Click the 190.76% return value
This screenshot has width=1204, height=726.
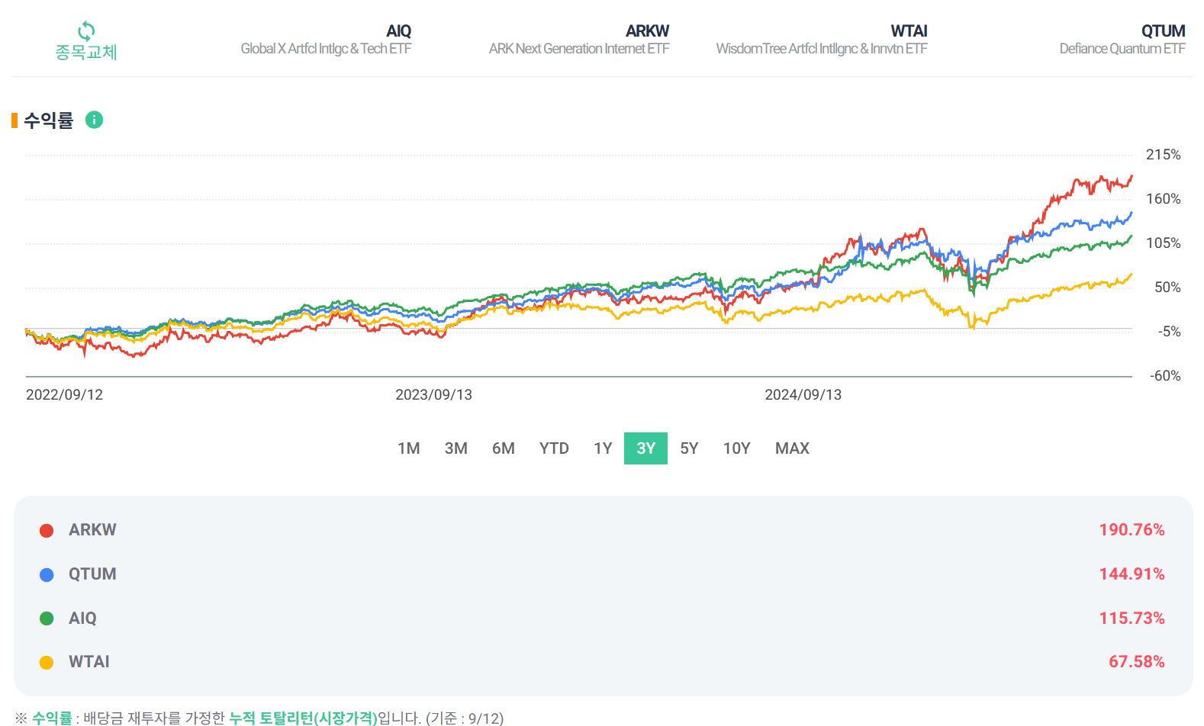(x=1132, y=530)
